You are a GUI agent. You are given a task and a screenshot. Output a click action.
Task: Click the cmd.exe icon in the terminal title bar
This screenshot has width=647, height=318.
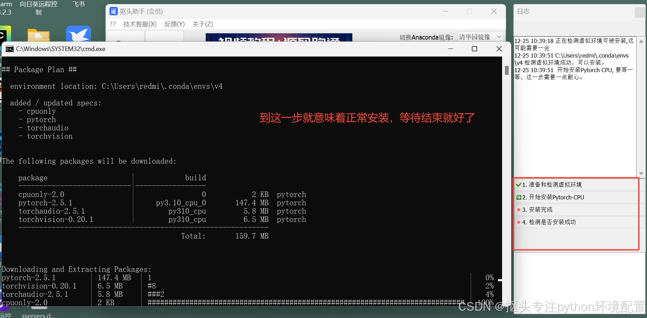[9, 49]
